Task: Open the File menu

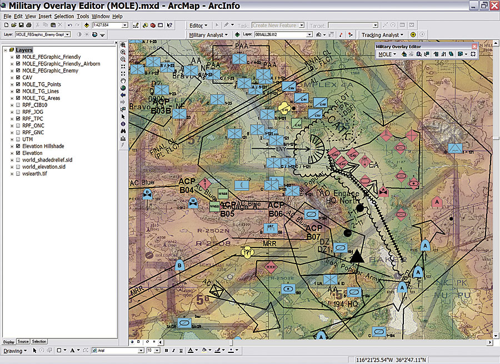Action: [7, 16]
